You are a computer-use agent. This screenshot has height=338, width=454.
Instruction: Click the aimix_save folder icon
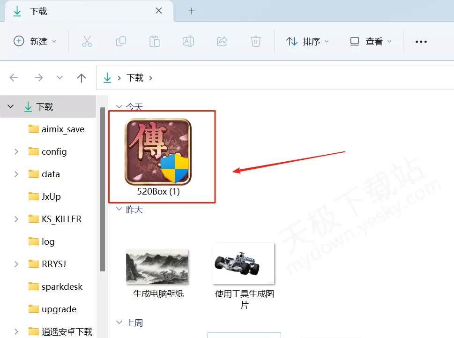pos(34,128)
